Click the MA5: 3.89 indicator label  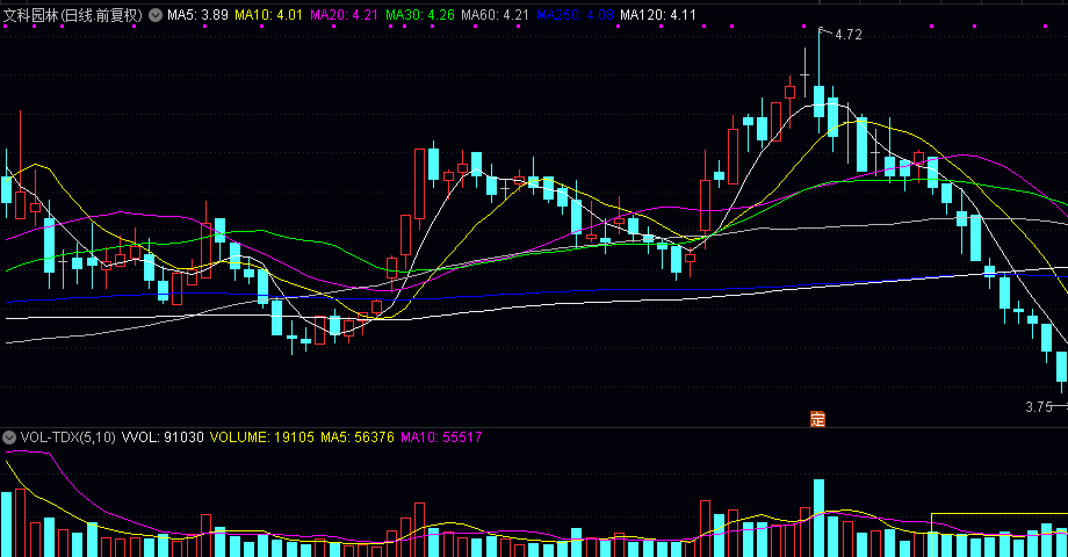pos(197,15)
